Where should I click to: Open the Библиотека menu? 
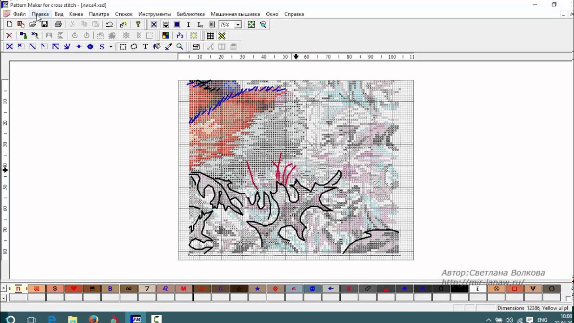[x=191, y=14]
